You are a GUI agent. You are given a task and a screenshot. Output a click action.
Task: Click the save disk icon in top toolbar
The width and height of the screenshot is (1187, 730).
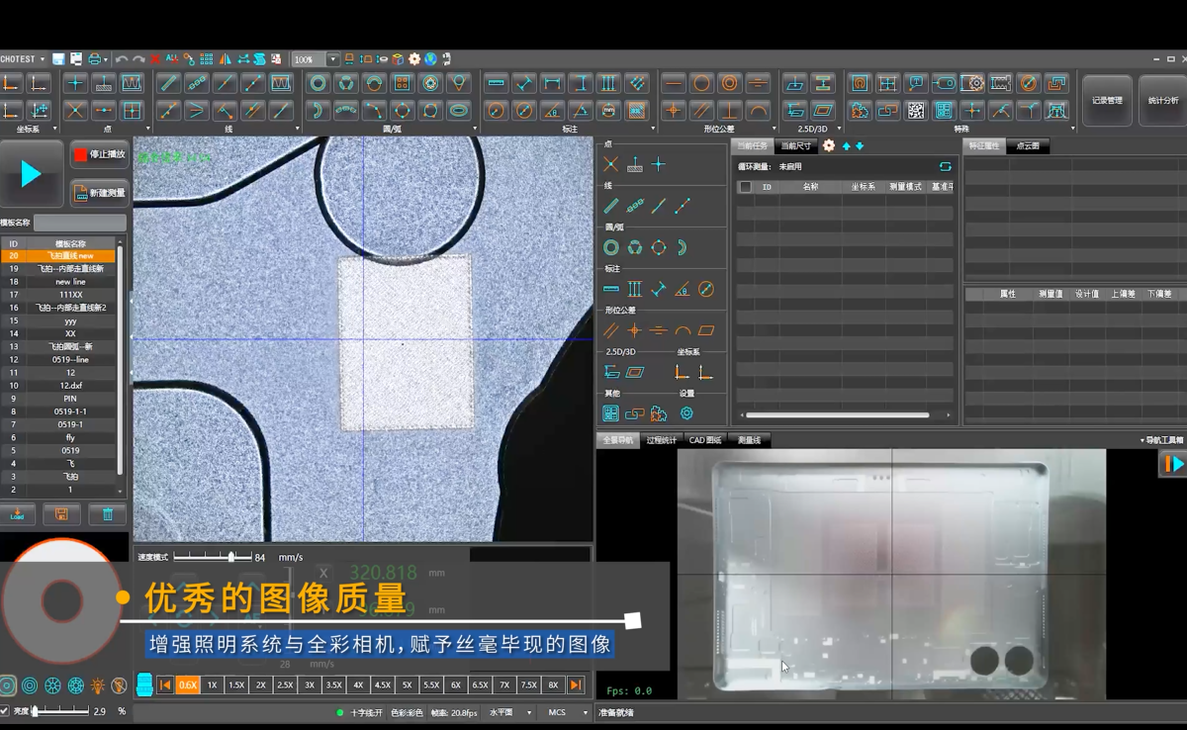[x=59, y=59]
